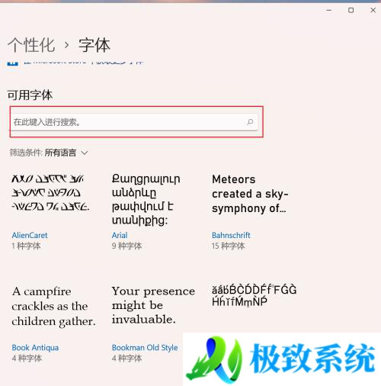The height and width of the screenshot is (386, 381).
Task: Open the Microsoft Store fonts link
Action: [84, 62]
